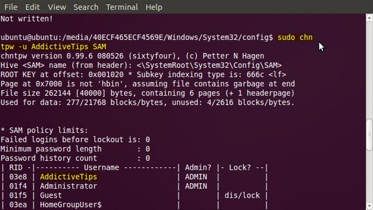Click 'Minimum password length' line
Viewport: 373px width, 210px height.
[x=75, y=149]
